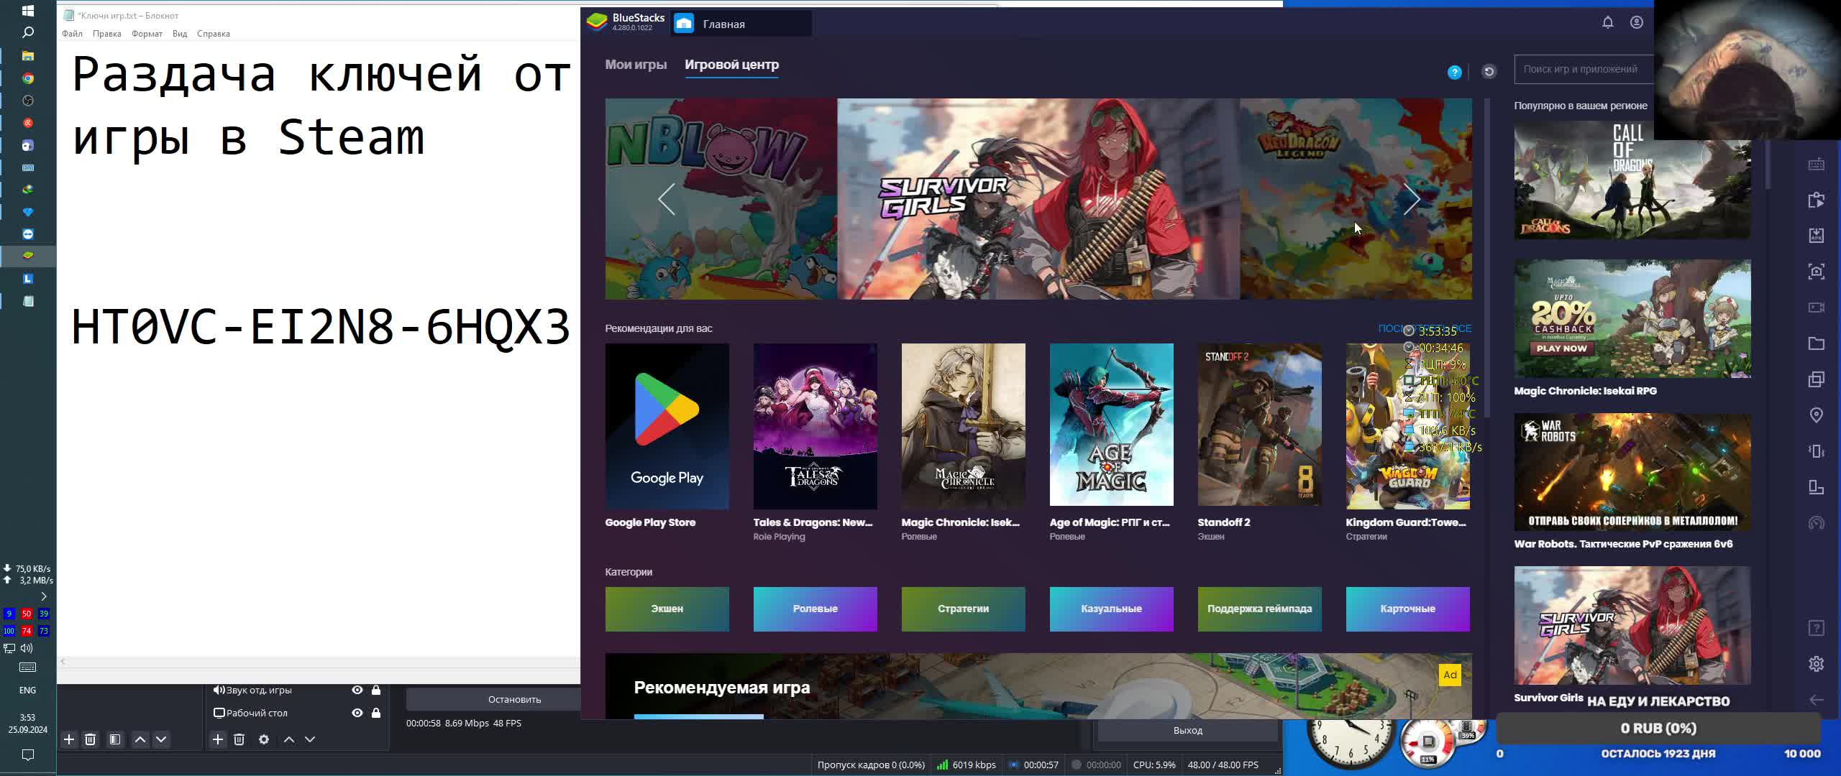Hide the Рабочий стол source using its eye icon
Screen dimensions: 1841x776
pos(357,713)
